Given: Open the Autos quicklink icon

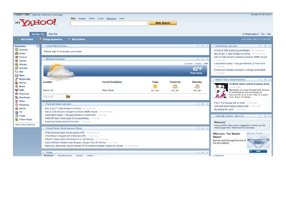Looking at the screenshot, I should (16, 53).
